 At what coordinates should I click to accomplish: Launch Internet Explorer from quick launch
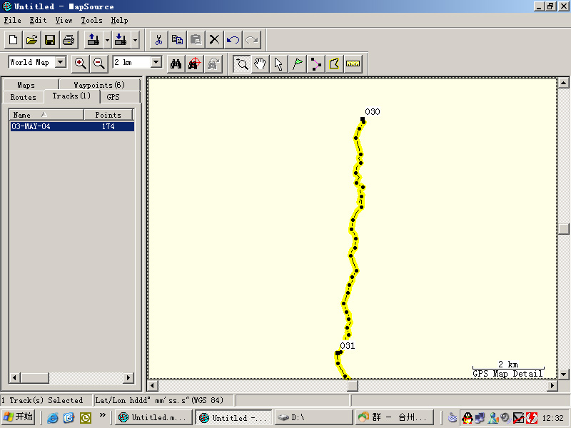(53, 417)
